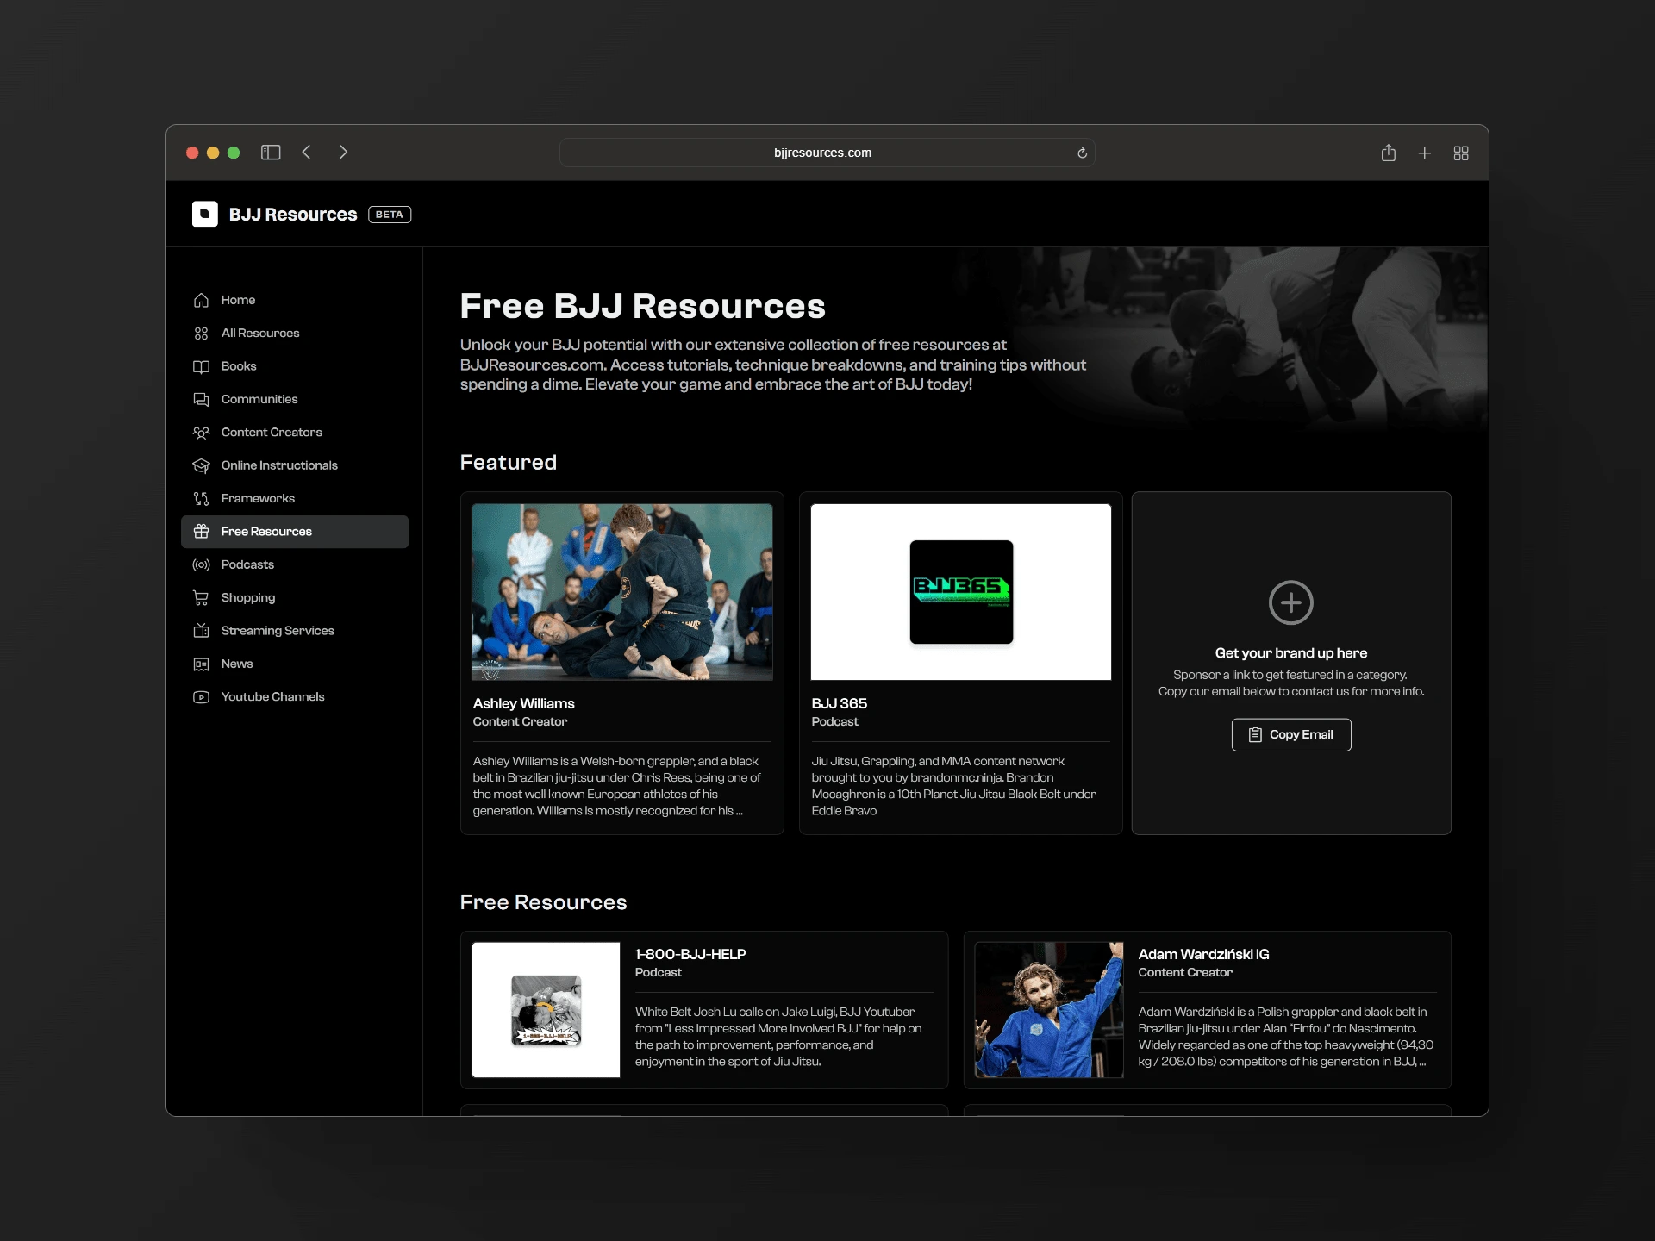Click the sidebar toggle panel icon
1655x1241 pixels.
click(x=272, y=153)
